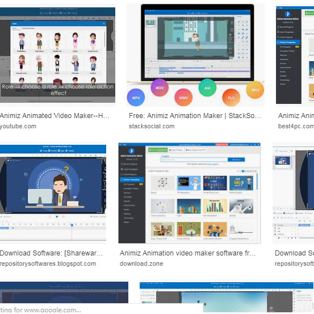Click the 'Animiz Anim' title above best4pc.com

click(296, 116)
